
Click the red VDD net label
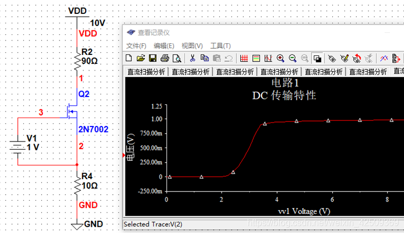[87, 33]
